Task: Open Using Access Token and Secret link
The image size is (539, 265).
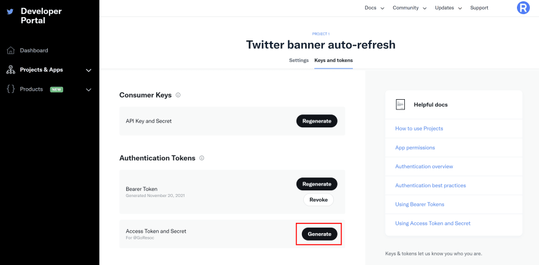Action: [433, 223]
